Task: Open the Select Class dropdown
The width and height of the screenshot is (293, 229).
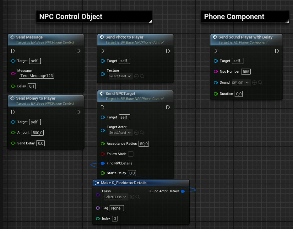Action: point(116,197)
